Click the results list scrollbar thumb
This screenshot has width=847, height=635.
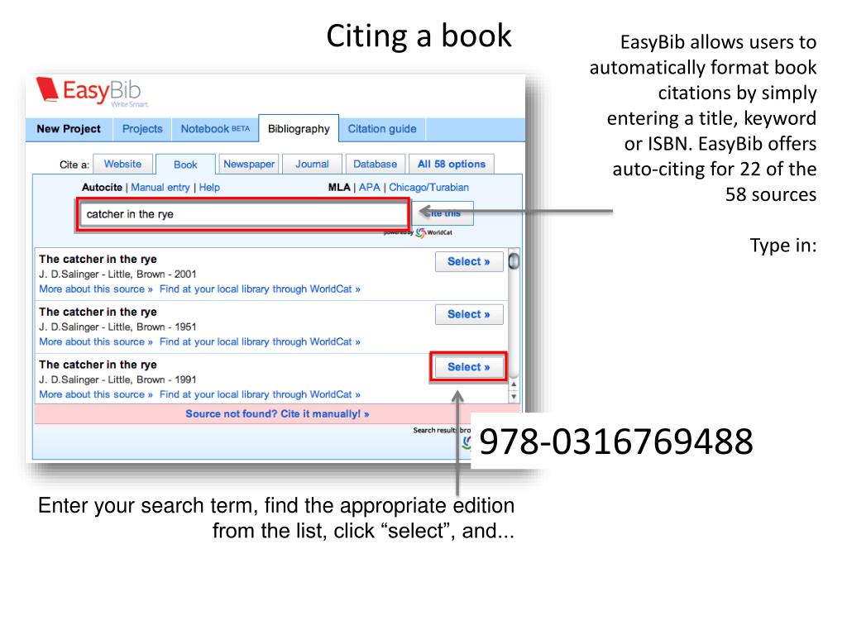[514, 261]
